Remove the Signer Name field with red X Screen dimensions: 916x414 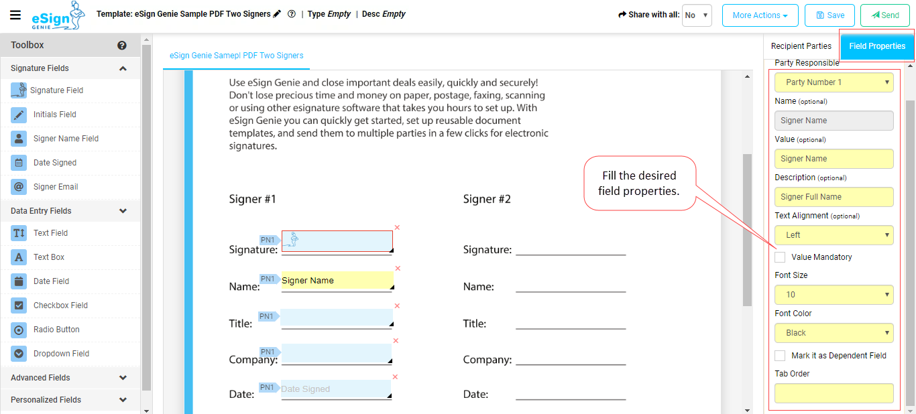tap(397, 269)
